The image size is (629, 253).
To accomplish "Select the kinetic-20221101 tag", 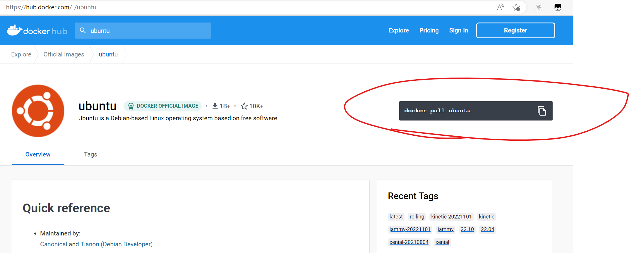I will (x=451, y=217).
